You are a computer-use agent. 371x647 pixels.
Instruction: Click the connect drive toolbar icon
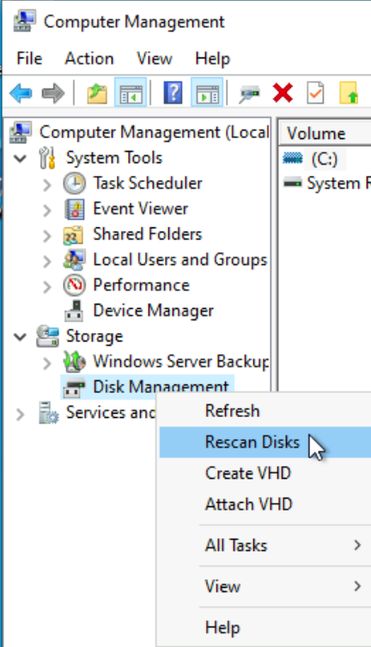[250, 94]
